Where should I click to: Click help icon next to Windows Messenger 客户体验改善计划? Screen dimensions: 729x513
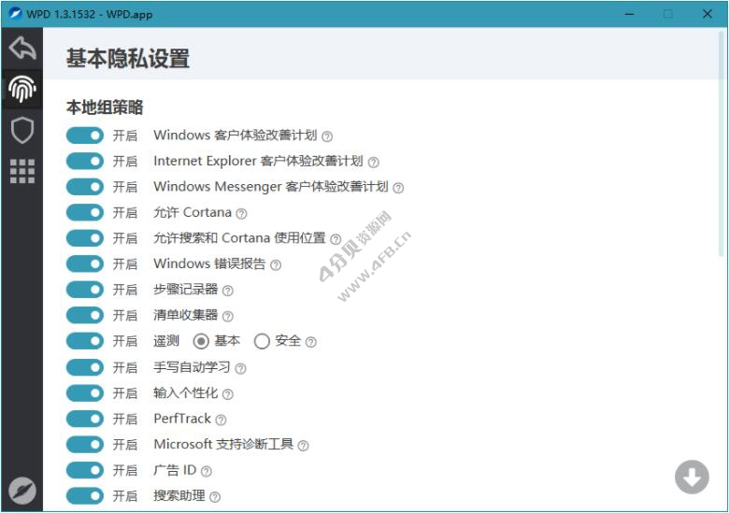[398, 188]
